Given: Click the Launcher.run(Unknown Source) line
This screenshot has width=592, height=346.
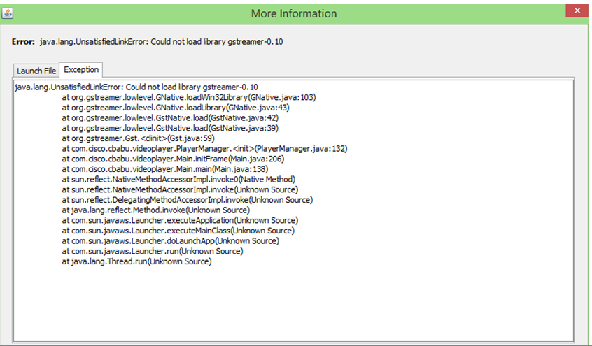Looking at the screenshot, I should tap(153, 251).
